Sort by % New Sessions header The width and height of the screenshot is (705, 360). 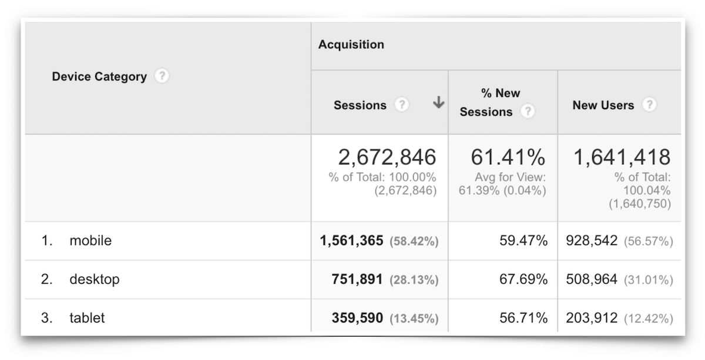pyautogui.click(x=486, y=102)
